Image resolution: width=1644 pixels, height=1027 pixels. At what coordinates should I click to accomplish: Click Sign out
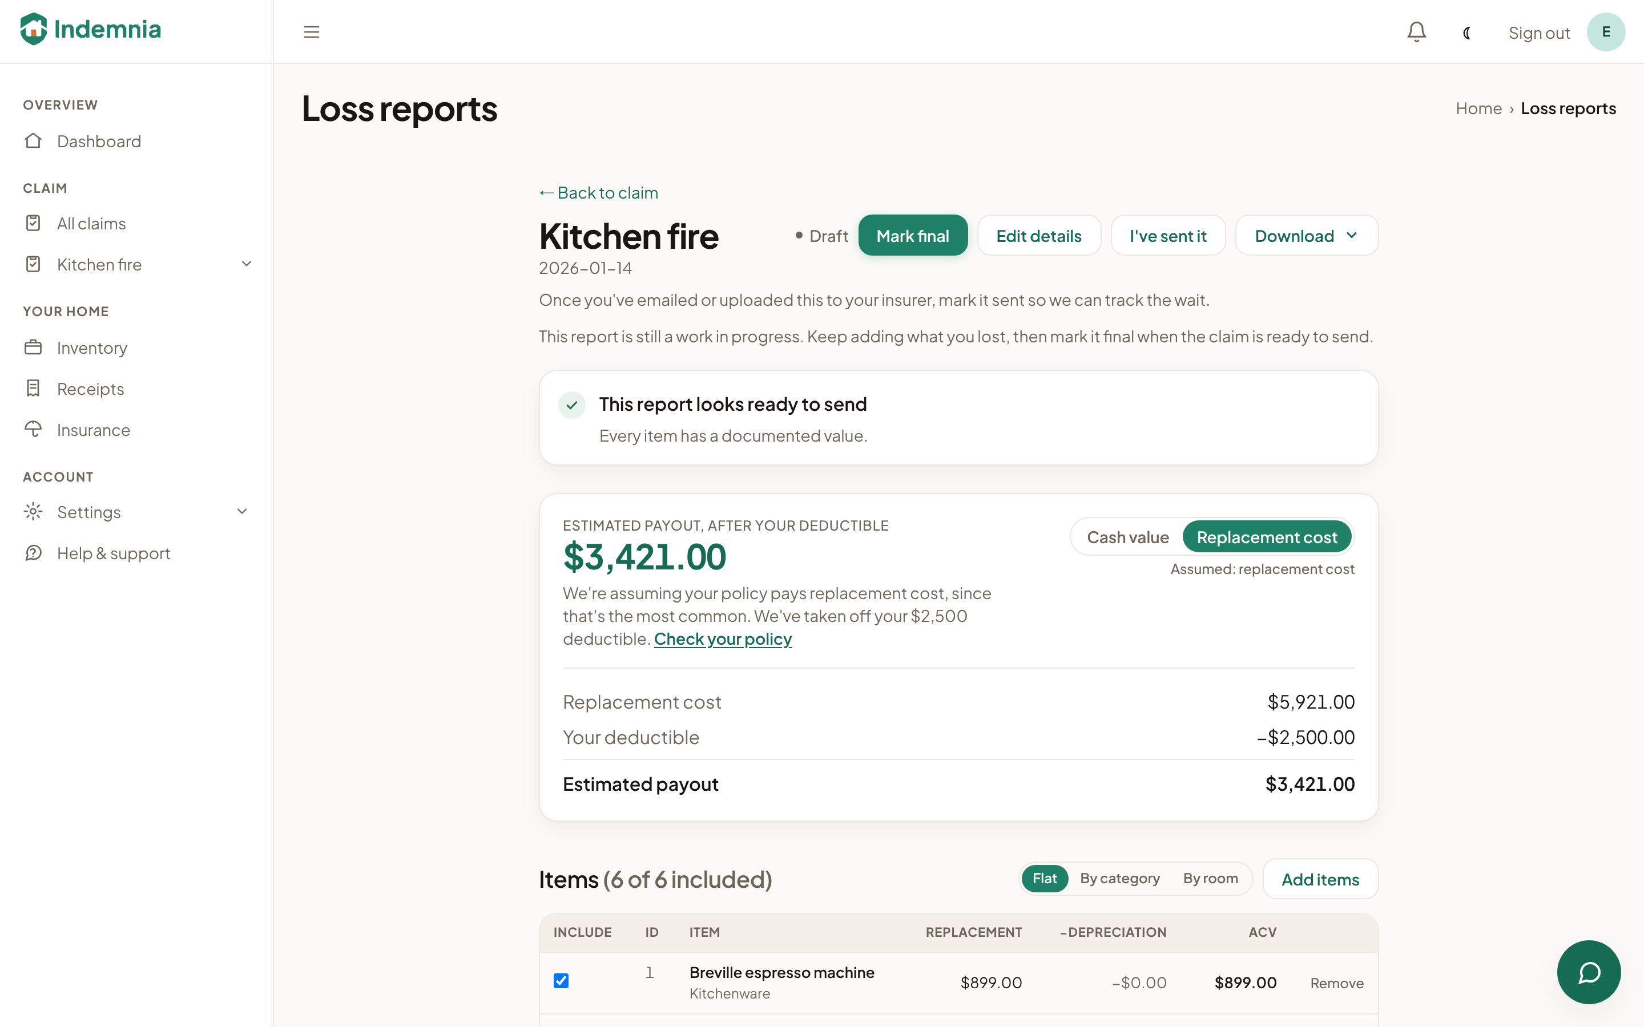pyautogui.click(x=1539, y=33)
